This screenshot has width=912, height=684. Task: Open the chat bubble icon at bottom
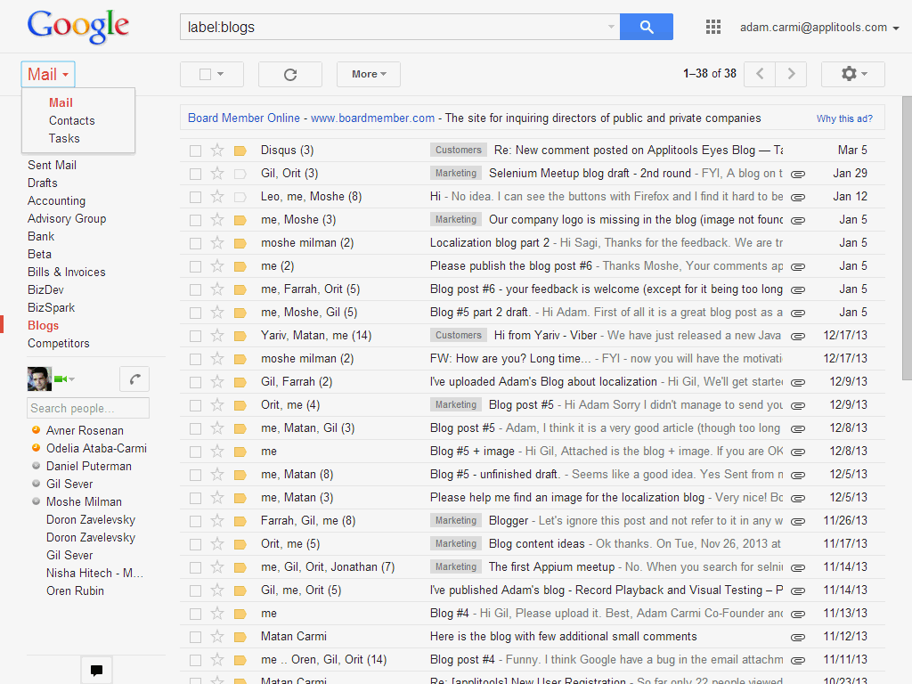tap(96, 670)
